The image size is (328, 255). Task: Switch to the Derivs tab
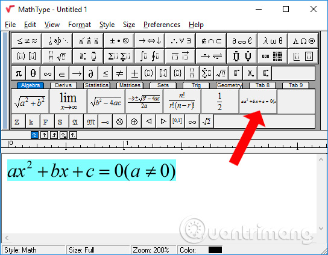coord(63,85)
